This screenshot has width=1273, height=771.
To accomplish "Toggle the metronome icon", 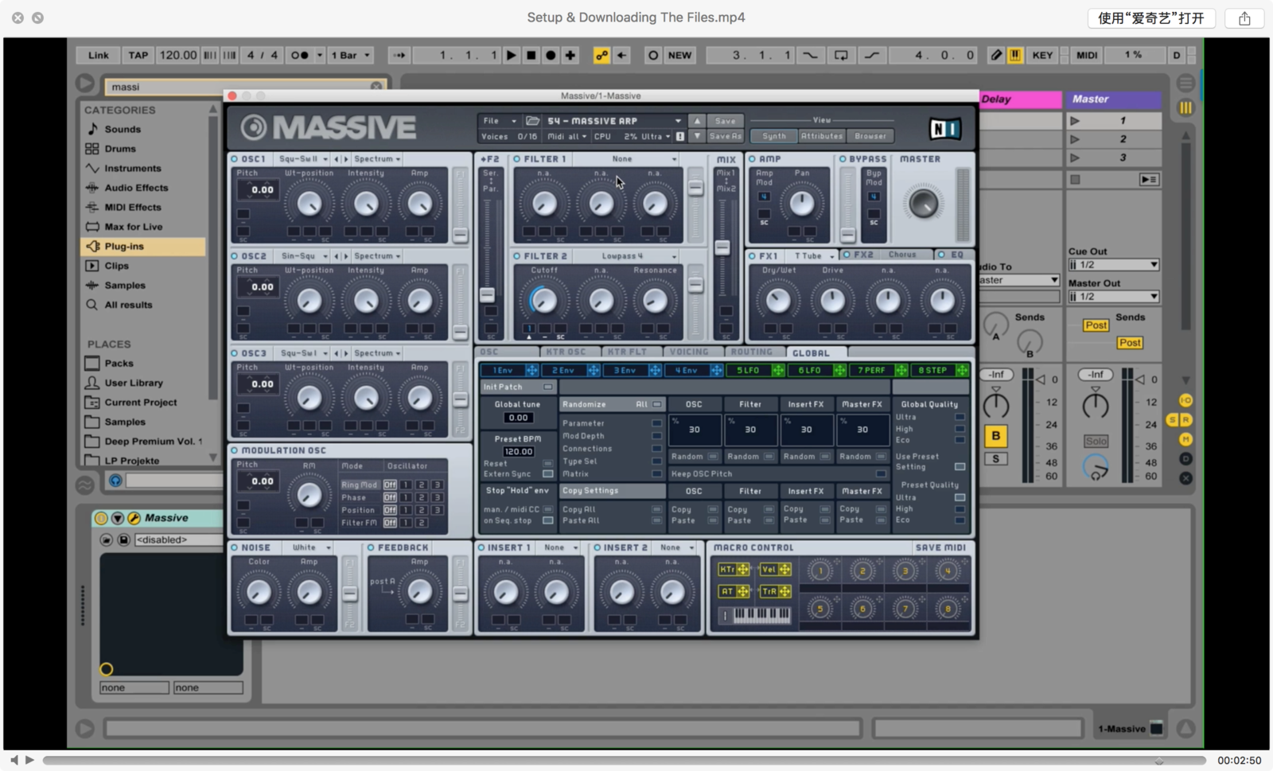I will tap(300, 55).
